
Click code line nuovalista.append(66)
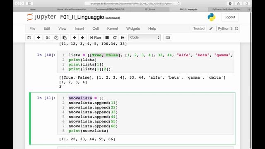pos(93,126)
